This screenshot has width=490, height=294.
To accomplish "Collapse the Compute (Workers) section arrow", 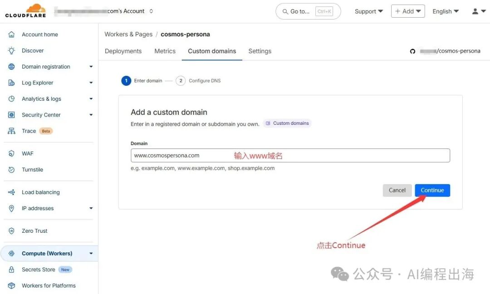I will click(91, 253).
